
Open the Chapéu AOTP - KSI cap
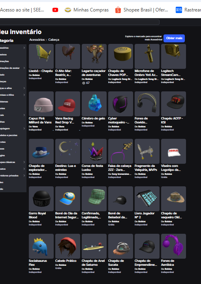coord(173,104)
